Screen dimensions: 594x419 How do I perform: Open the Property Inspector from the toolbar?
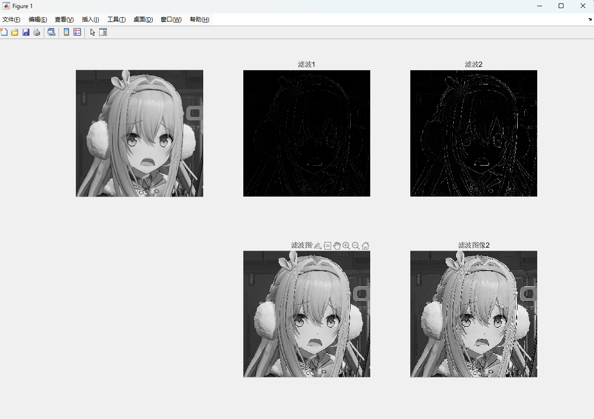tap(103, 32)
